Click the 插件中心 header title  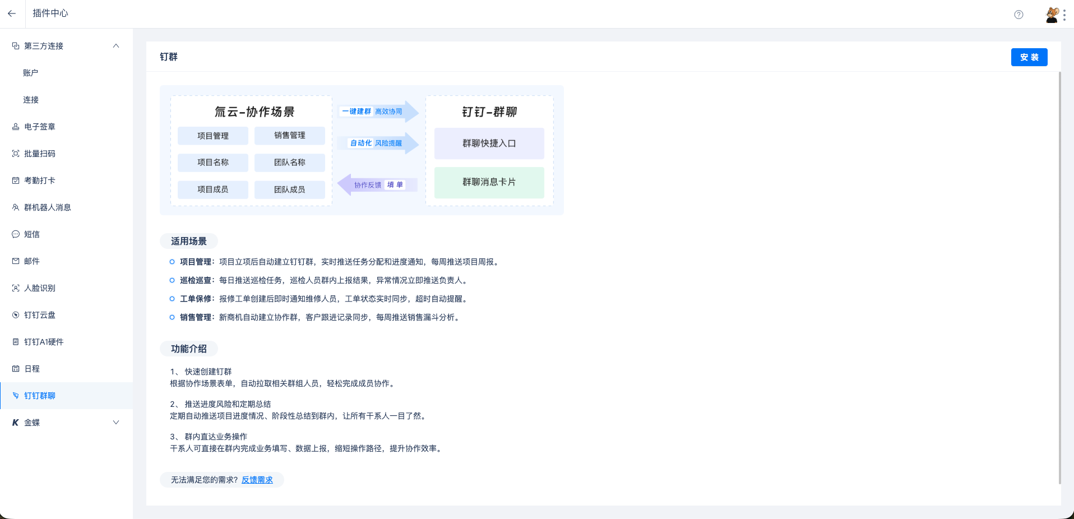[50, 13]
